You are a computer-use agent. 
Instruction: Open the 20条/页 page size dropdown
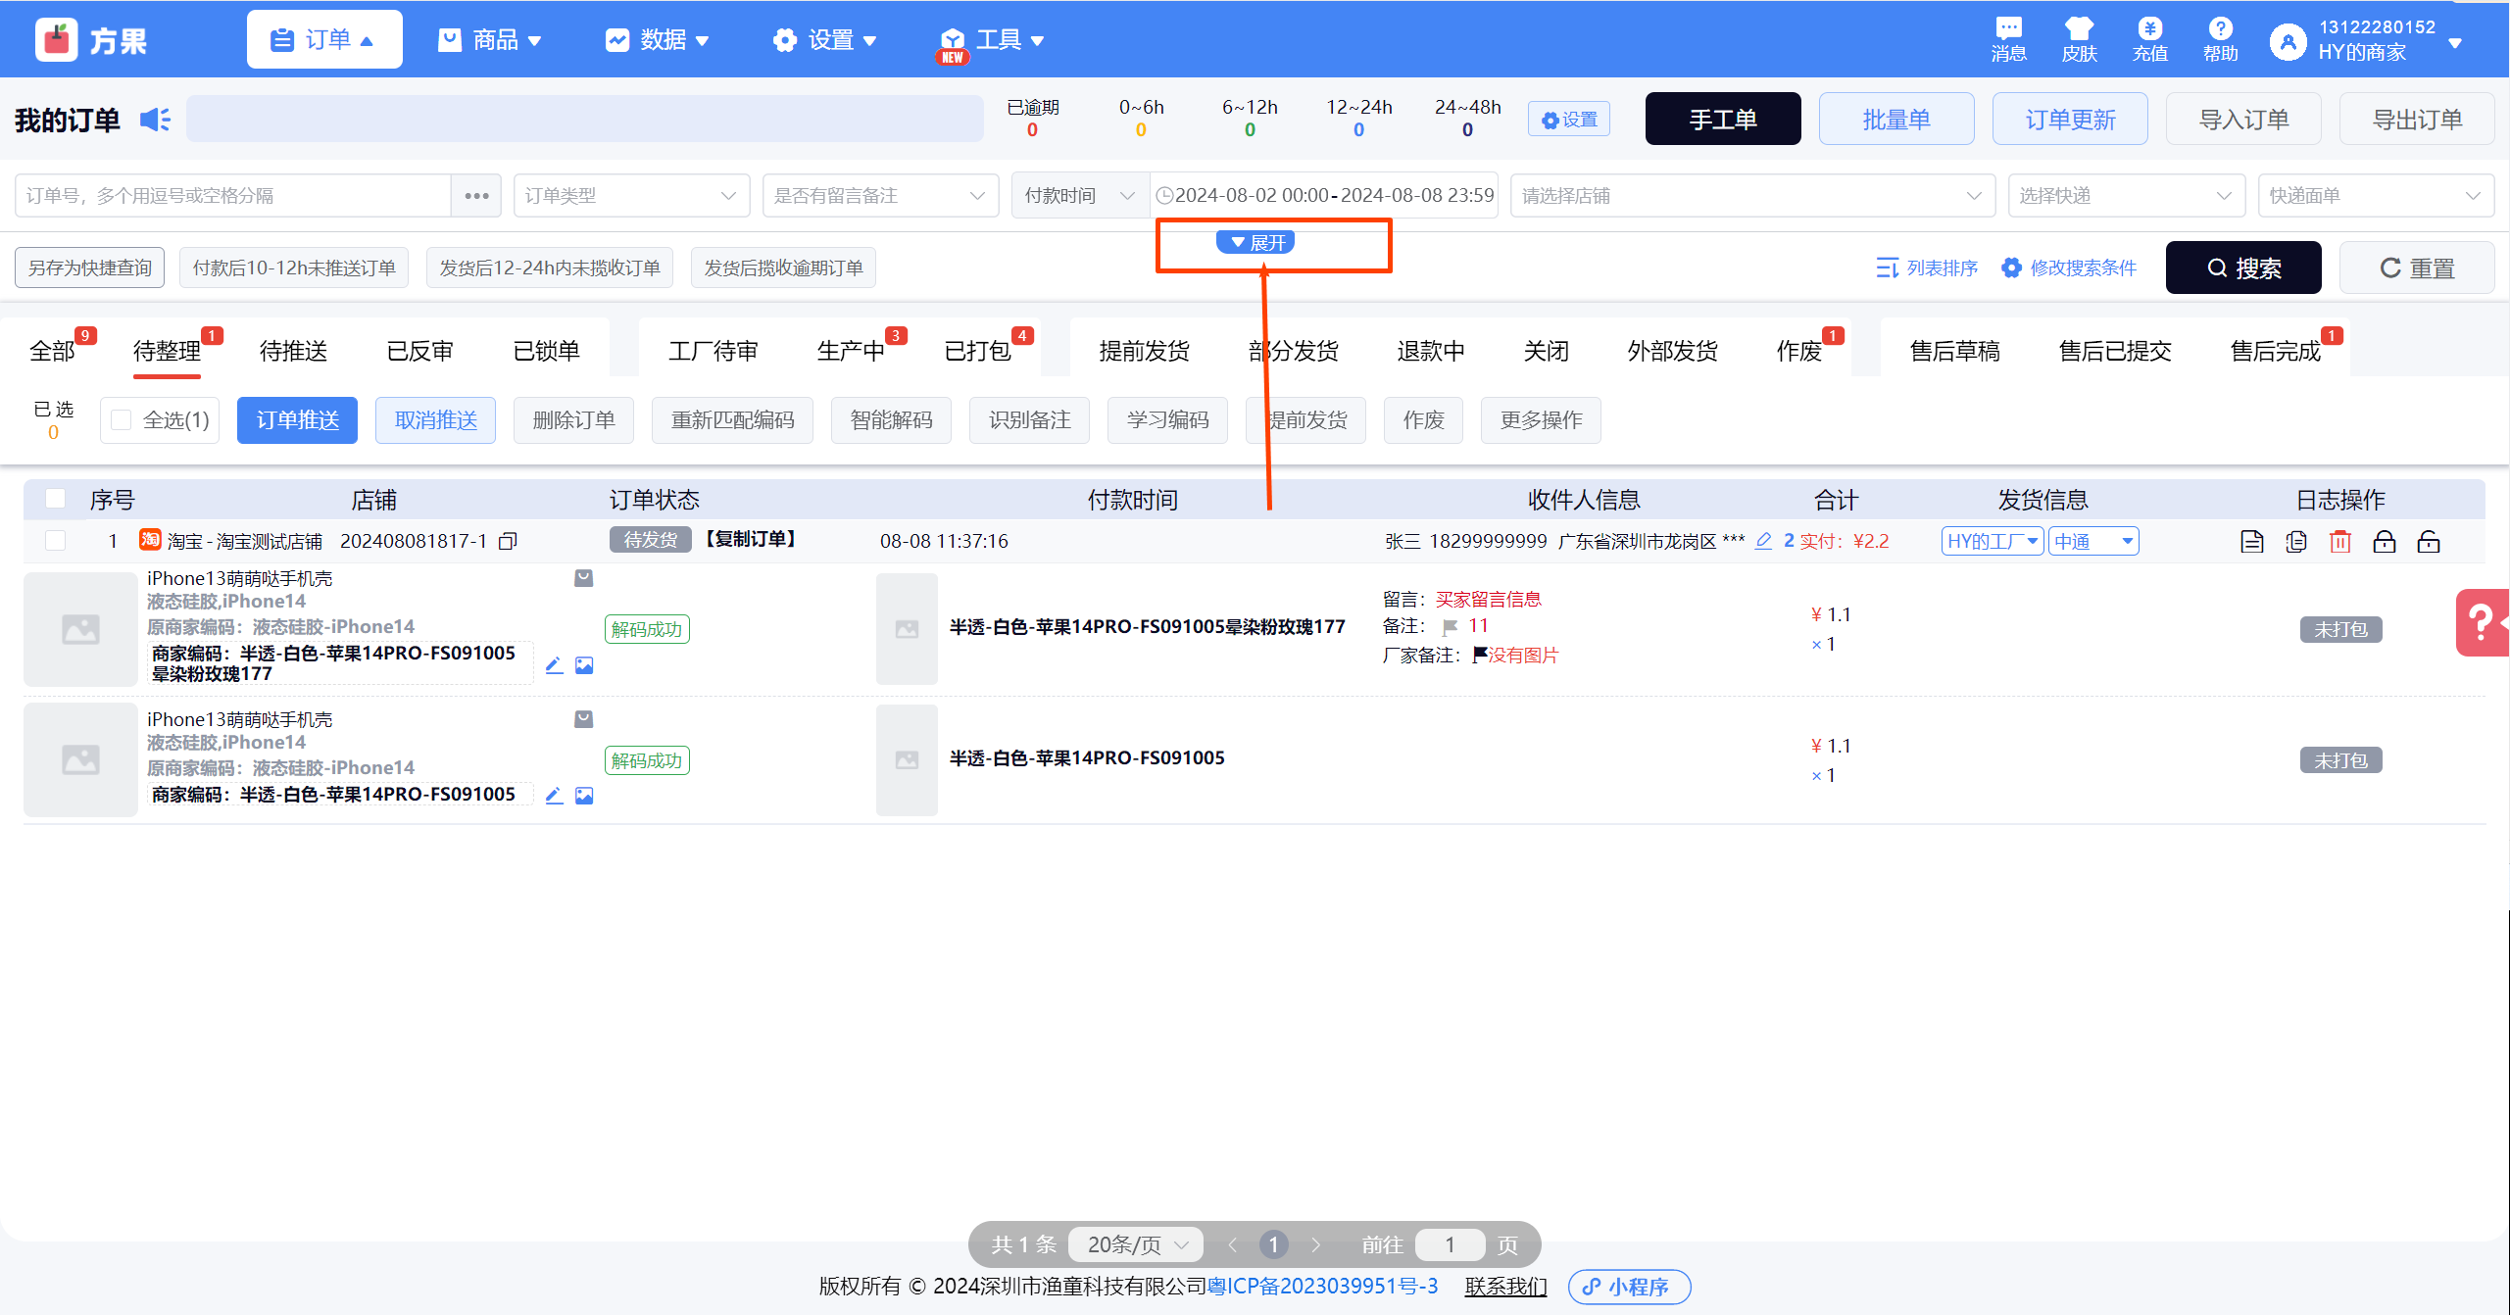pyautogui.click(x=1136, y=1244)
